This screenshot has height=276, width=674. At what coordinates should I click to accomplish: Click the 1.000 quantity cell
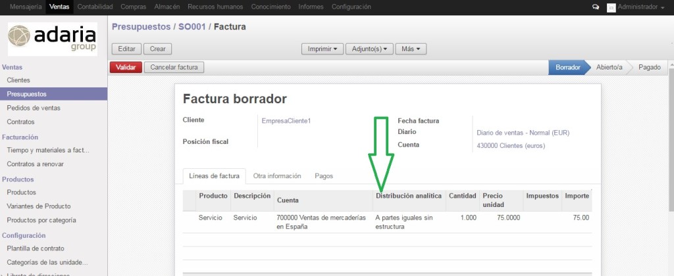tap(463, 222)
